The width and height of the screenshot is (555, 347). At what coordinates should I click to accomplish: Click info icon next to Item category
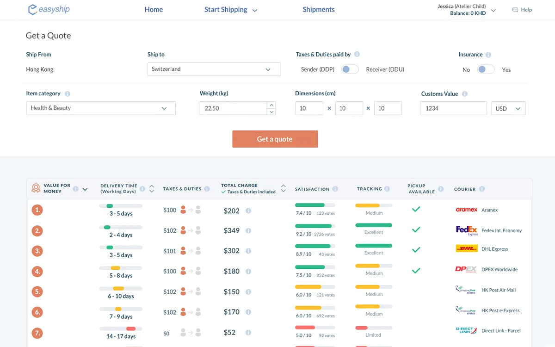(68, 93)
